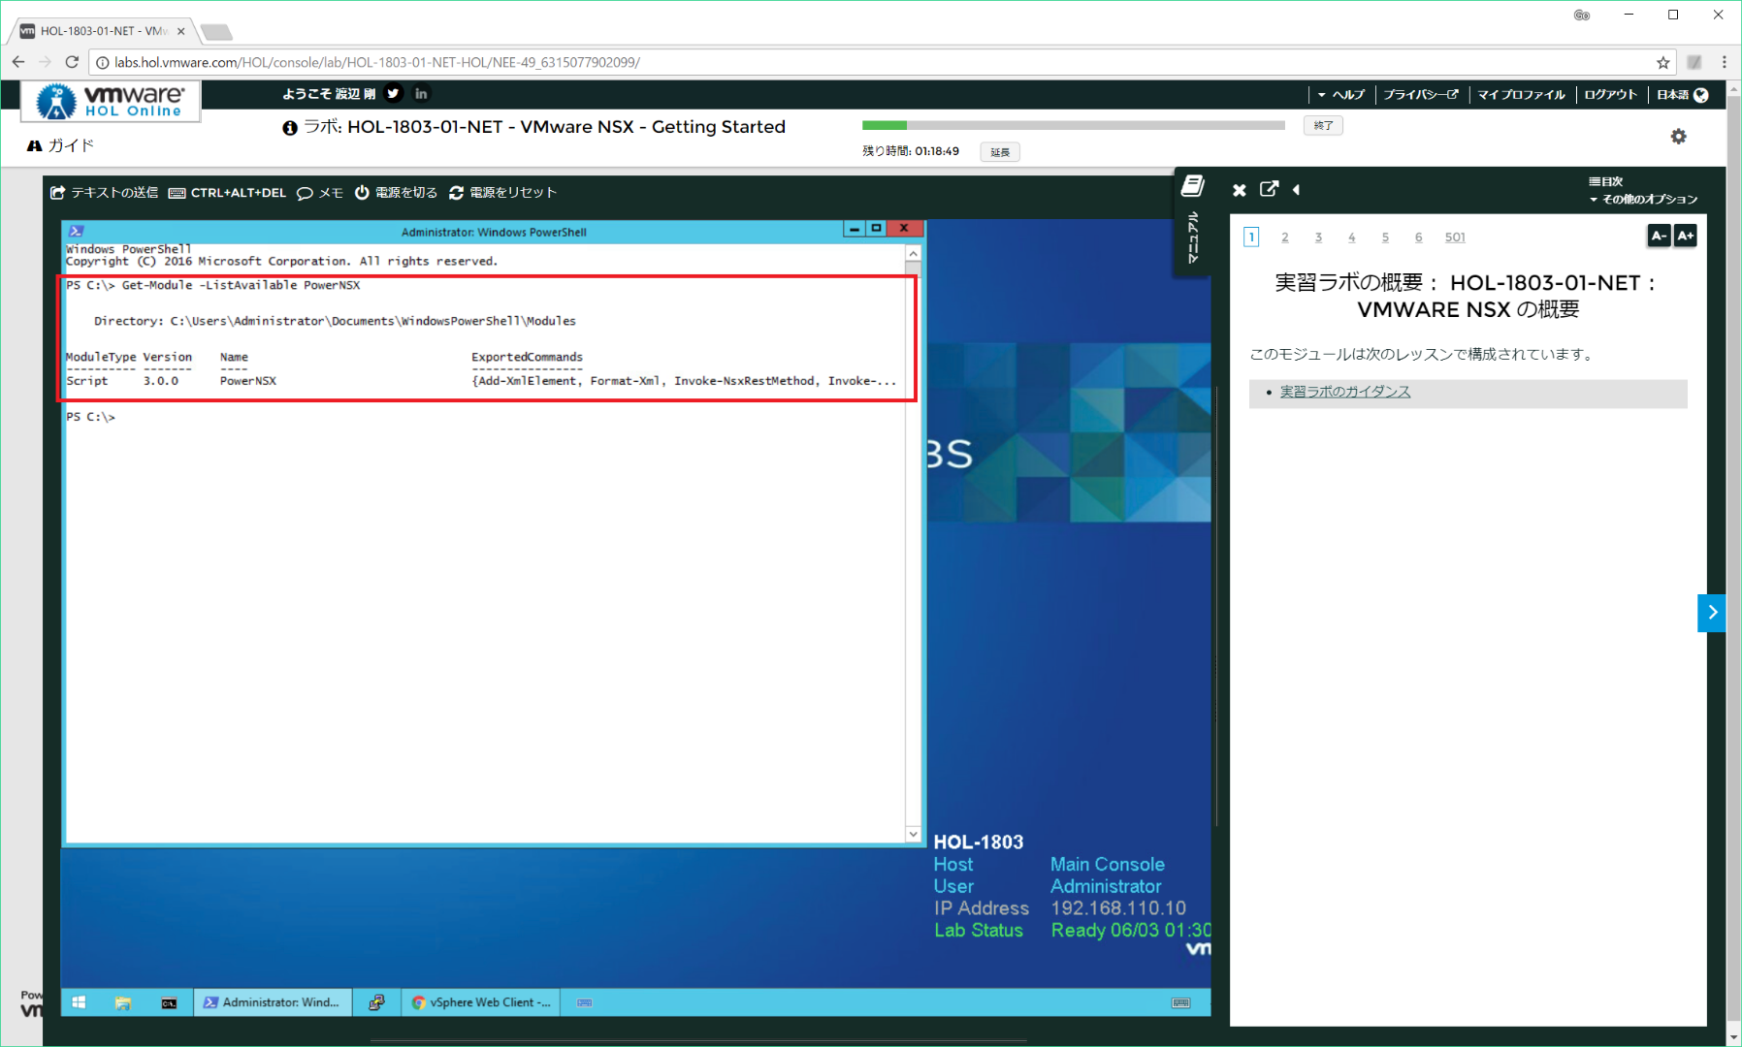The height and width of the screenshot is (1047, 1742).
Task: Switch to vSphere Web Client taskbar item
Action: [482, 1002]
